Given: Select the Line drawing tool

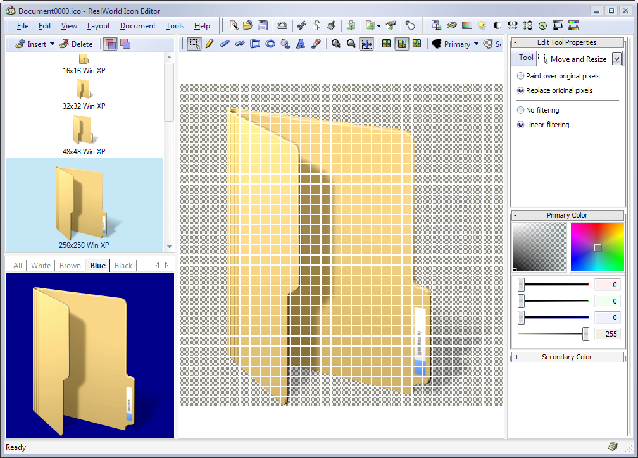Looking at the screenshot, I should tap(224, 44).
